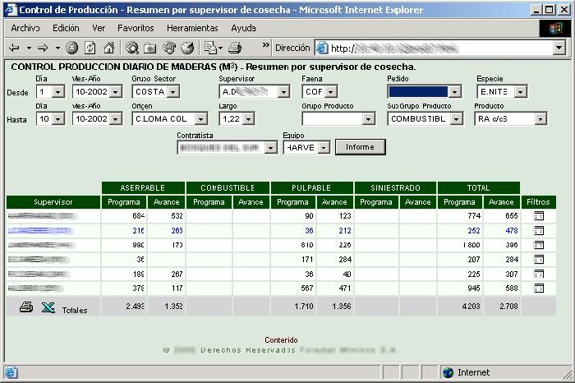Viewport: 575px width, 383px height.
Task: Open Filtros icon for row with total 945
Action: pyautogui.click(x=539, y=288)
